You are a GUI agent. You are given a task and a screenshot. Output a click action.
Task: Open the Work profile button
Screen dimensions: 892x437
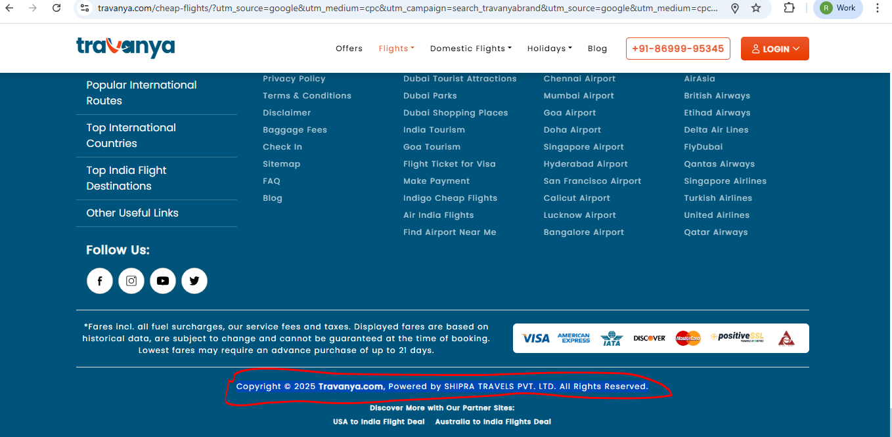click(838, 8)
